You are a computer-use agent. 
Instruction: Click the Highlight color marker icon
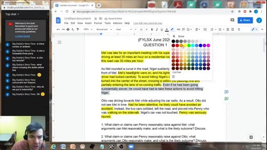[x=172, y=30]
